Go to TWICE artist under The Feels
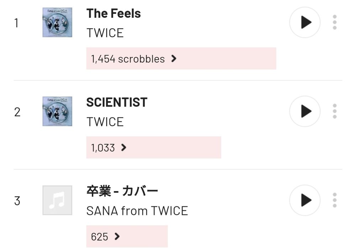356x248 pixels. pyautogui.click(x=105, y=33)
